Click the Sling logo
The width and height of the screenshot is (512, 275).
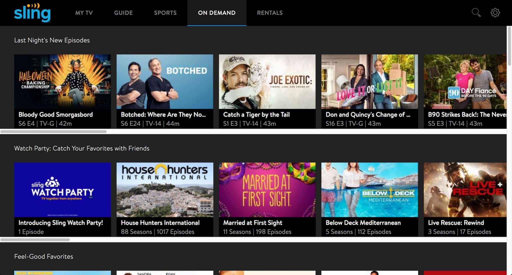pos(32,13)
